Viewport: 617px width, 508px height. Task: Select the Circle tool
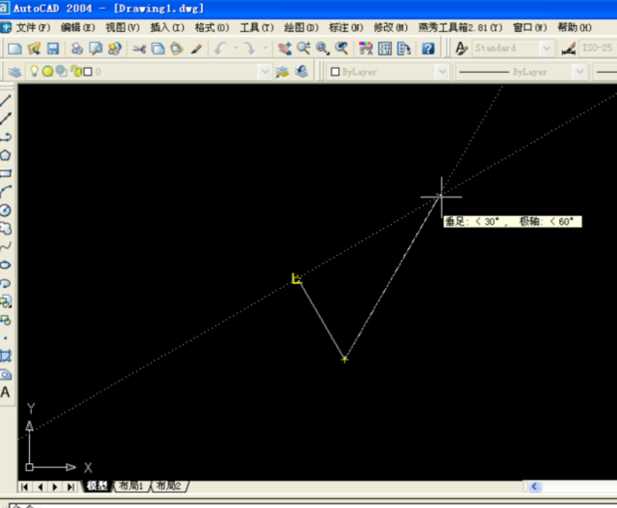[6, 210]
